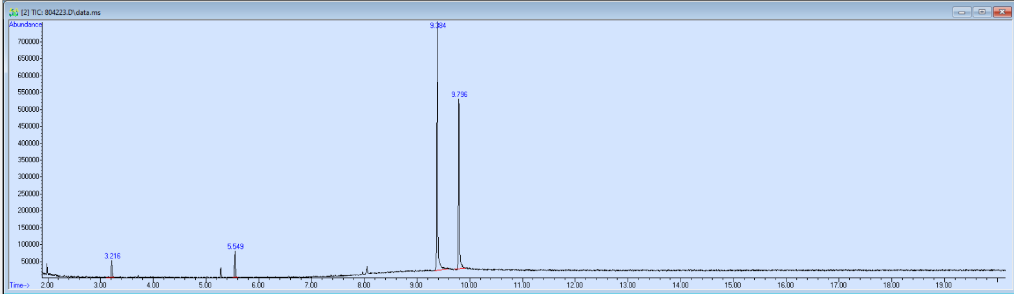Click the 650000 abundance tick value
The height and width of the screenshot is (294, 1014).
(x=28, y=58)
